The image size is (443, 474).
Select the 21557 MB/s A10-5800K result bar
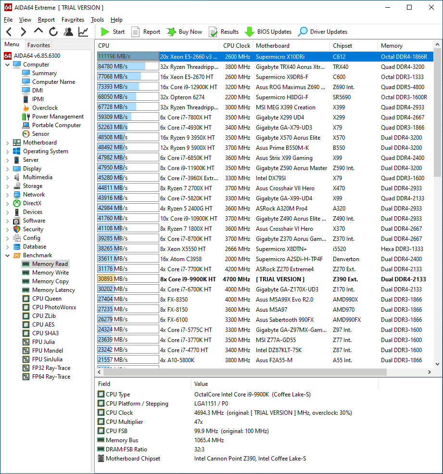(128, 360)
